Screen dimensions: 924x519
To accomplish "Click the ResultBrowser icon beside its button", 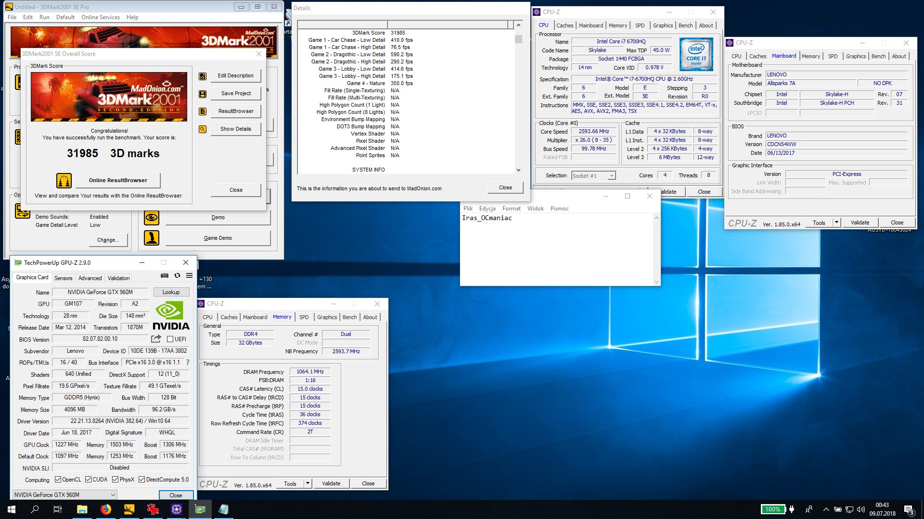I will click(x=203, y=111).
